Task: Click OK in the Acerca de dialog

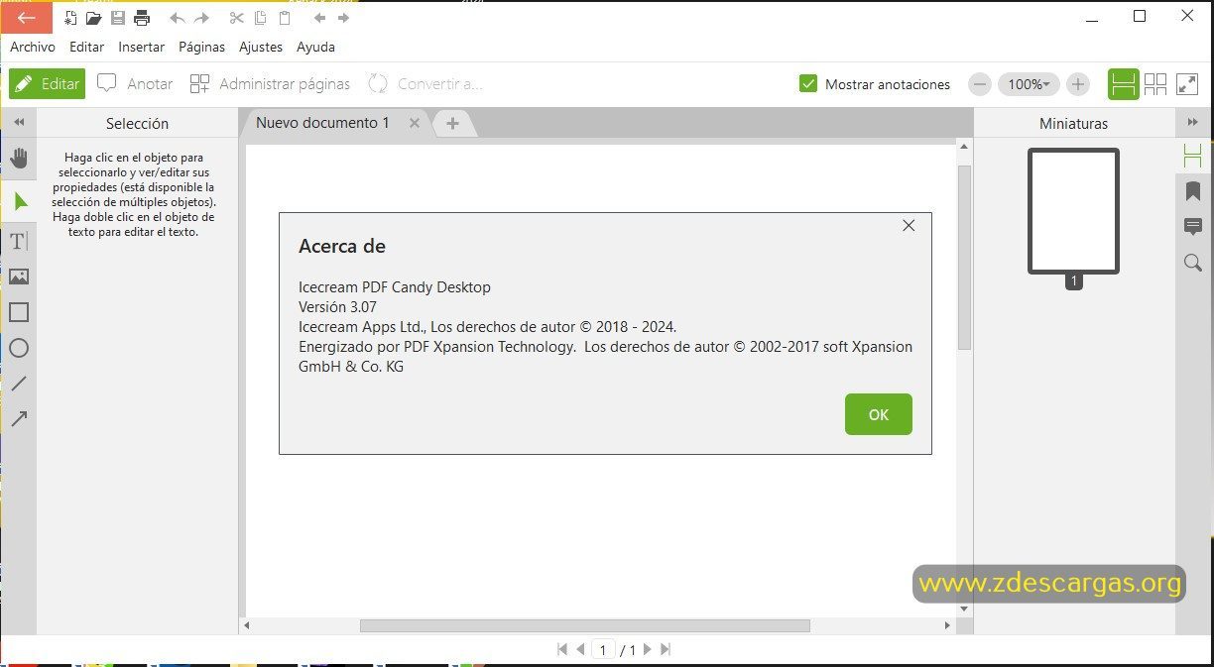Action: pos(878,414)
